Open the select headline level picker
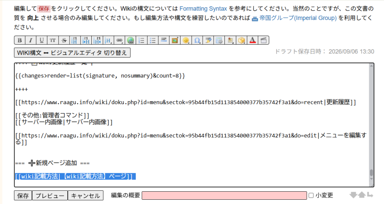 click(x=108, y=40)
